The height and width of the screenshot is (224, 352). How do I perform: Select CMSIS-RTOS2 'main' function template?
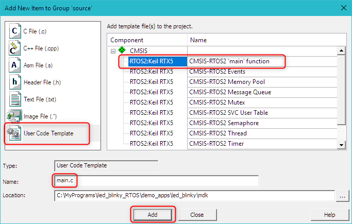[229, 61]
